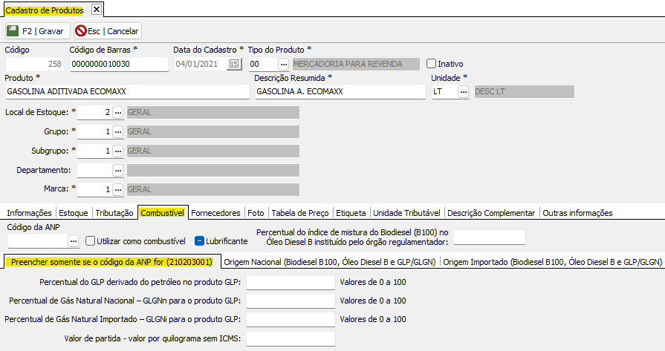Viewport: 665px width, 351px height.
Task: Open Grupo lookup ellipsis button
Action: [x=117, y=132]
